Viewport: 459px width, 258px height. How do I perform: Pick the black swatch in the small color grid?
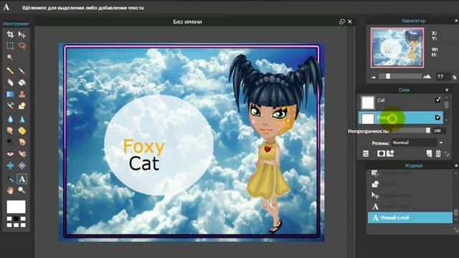click(x=16, y=219)
